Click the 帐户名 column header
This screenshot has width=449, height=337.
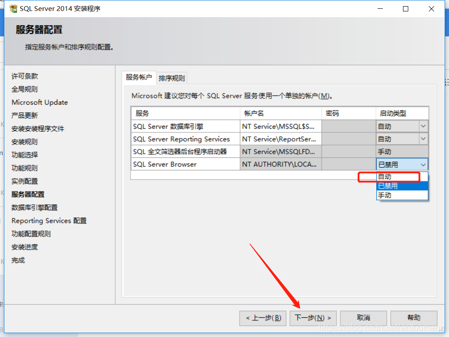(281, 114)
